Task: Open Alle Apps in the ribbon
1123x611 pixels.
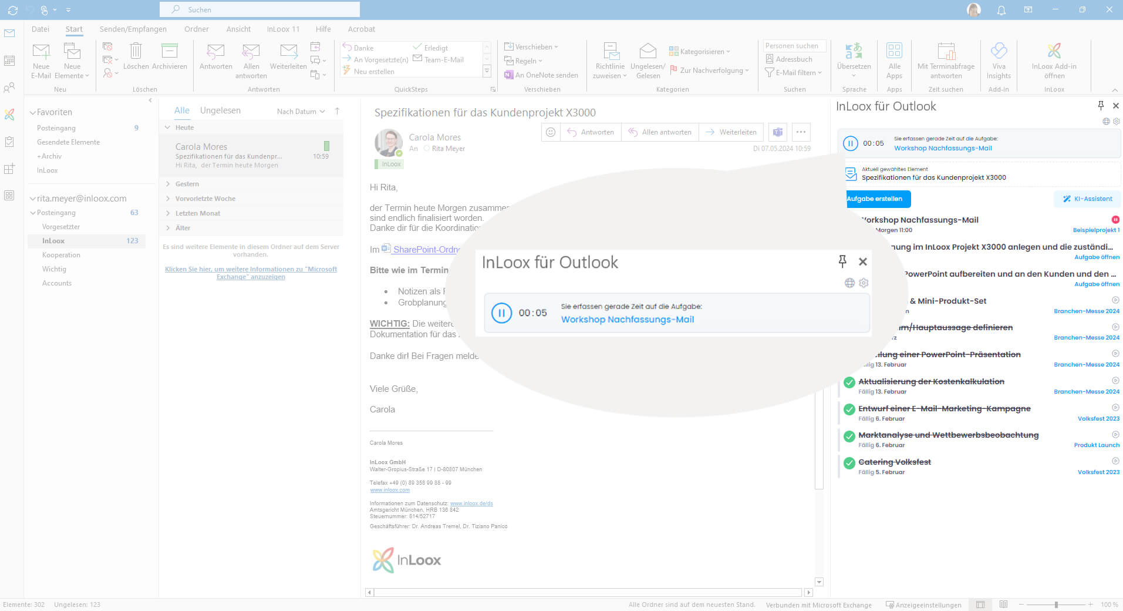Action: click(x=894, y=61)
